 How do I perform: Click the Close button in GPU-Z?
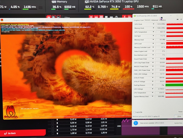[x=179, y=116]
